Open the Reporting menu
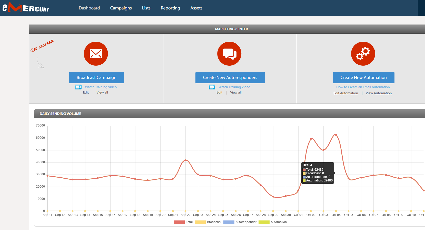Viewport: 425px width, 230px height. [170, 8]
